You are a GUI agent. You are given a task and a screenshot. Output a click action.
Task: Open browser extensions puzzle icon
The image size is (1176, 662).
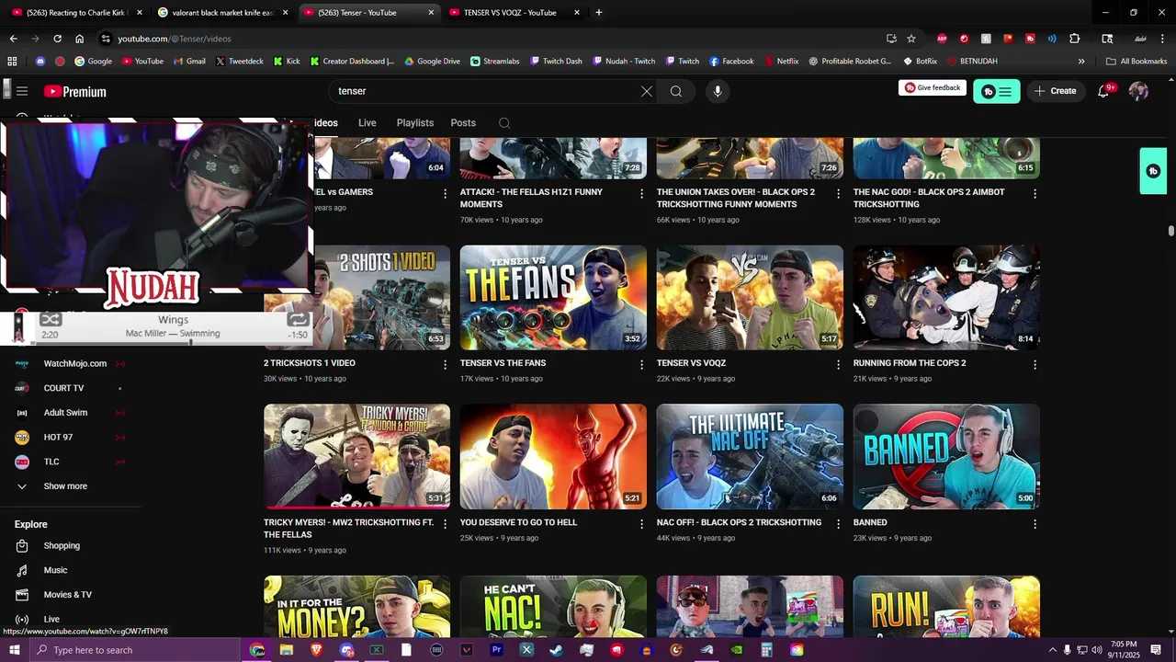[1074, 39]
